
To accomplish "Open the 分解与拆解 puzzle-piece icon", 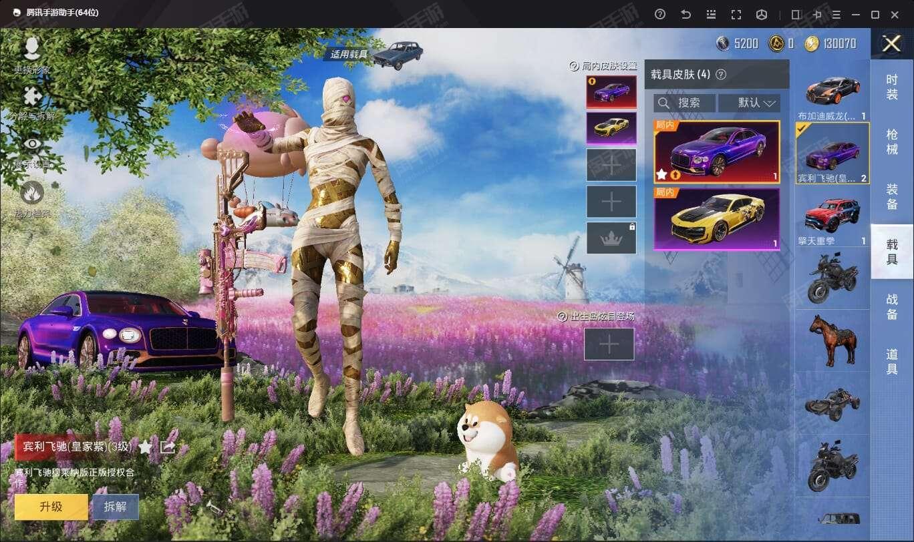I will coord(31,97).
